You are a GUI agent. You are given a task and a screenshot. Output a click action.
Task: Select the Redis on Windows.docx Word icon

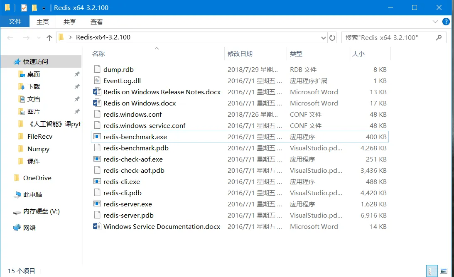tap(97, 103)
